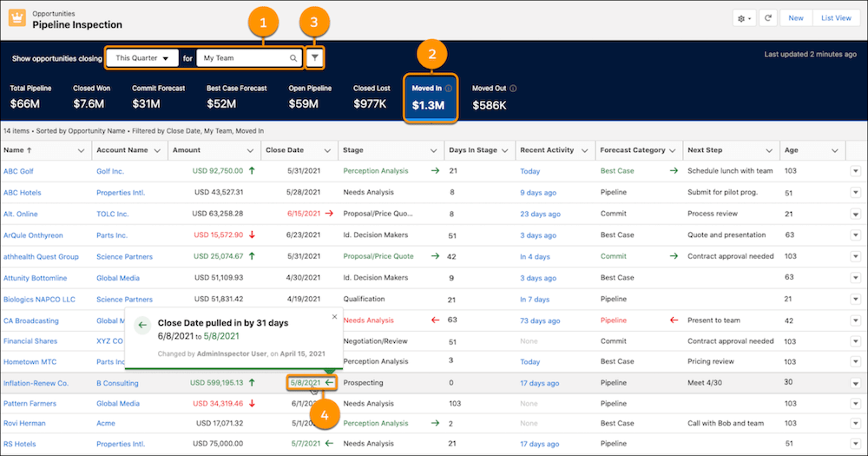The image size is (868, 456).
Task: Click the Pipeline Inspection crown icon
Action: tap(16, 19)
